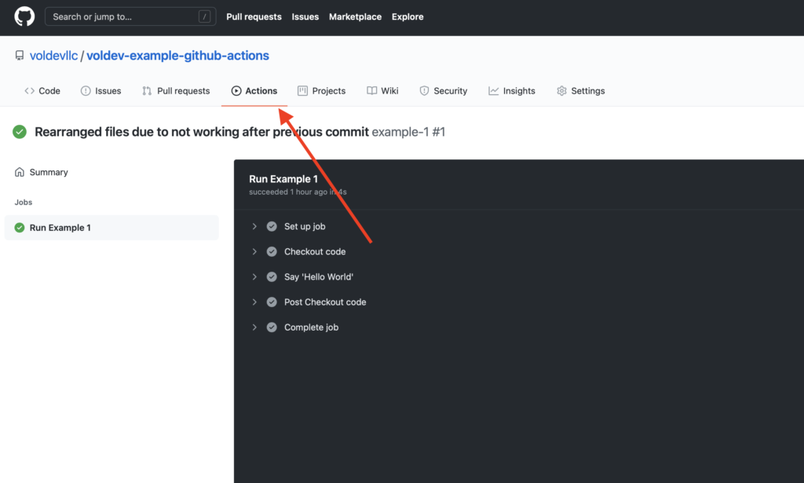
Task: Expand the Post Checkout code step
Action: [254, 302]
